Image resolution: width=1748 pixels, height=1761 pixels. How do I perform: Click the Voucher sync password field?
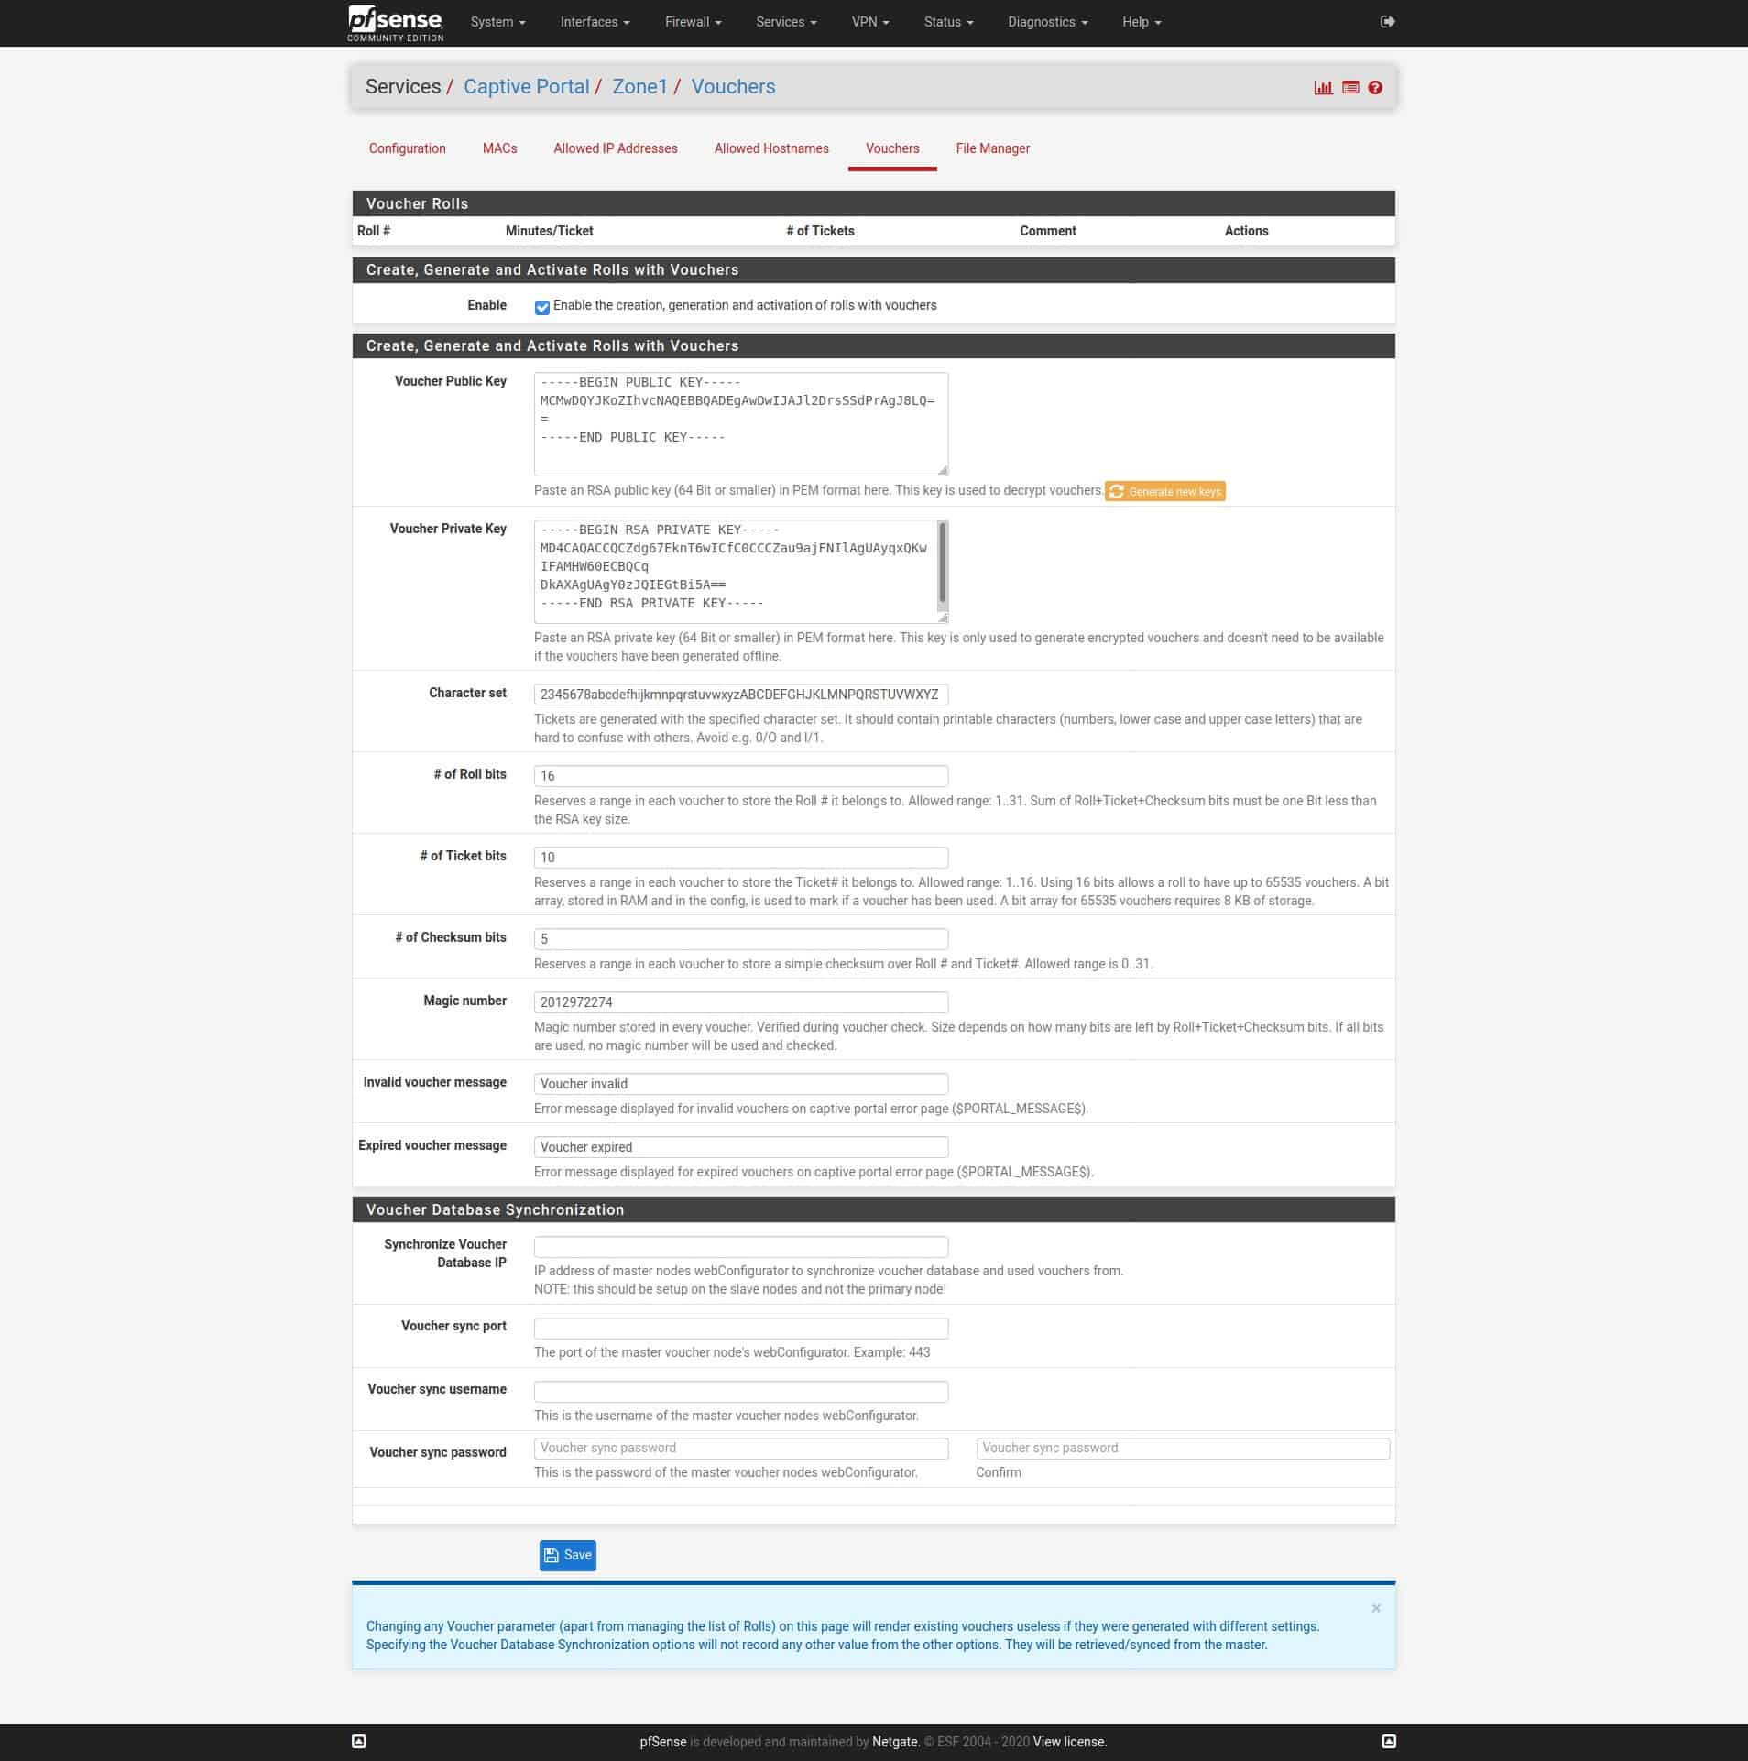click(740, 1449)
